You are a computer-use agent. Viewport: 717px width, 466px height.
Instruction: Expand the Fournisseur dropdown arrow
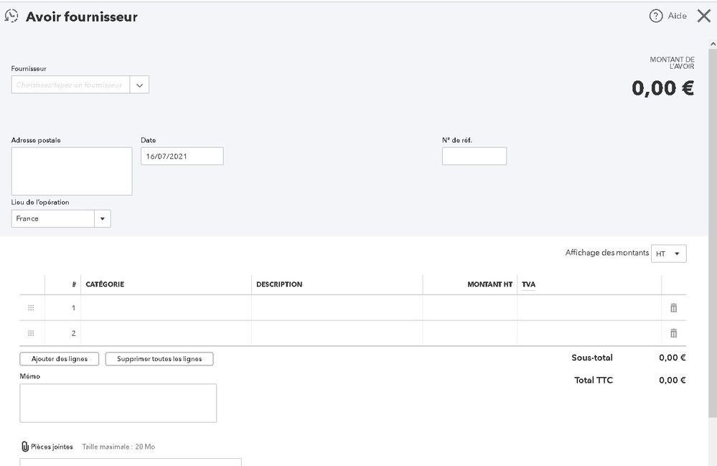(x=140, y=85)
